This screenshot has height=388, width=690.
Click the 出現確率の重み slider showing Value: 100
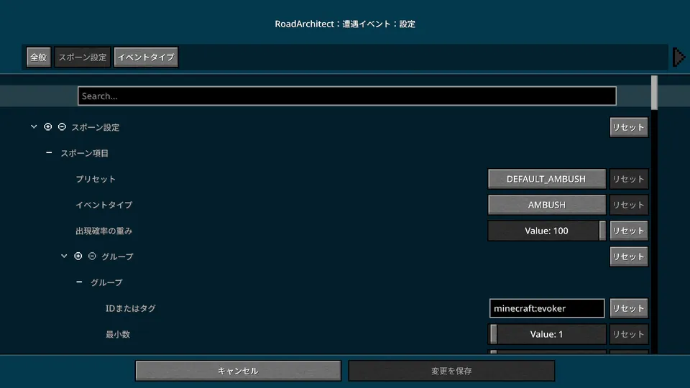click(x=546, y=231)
